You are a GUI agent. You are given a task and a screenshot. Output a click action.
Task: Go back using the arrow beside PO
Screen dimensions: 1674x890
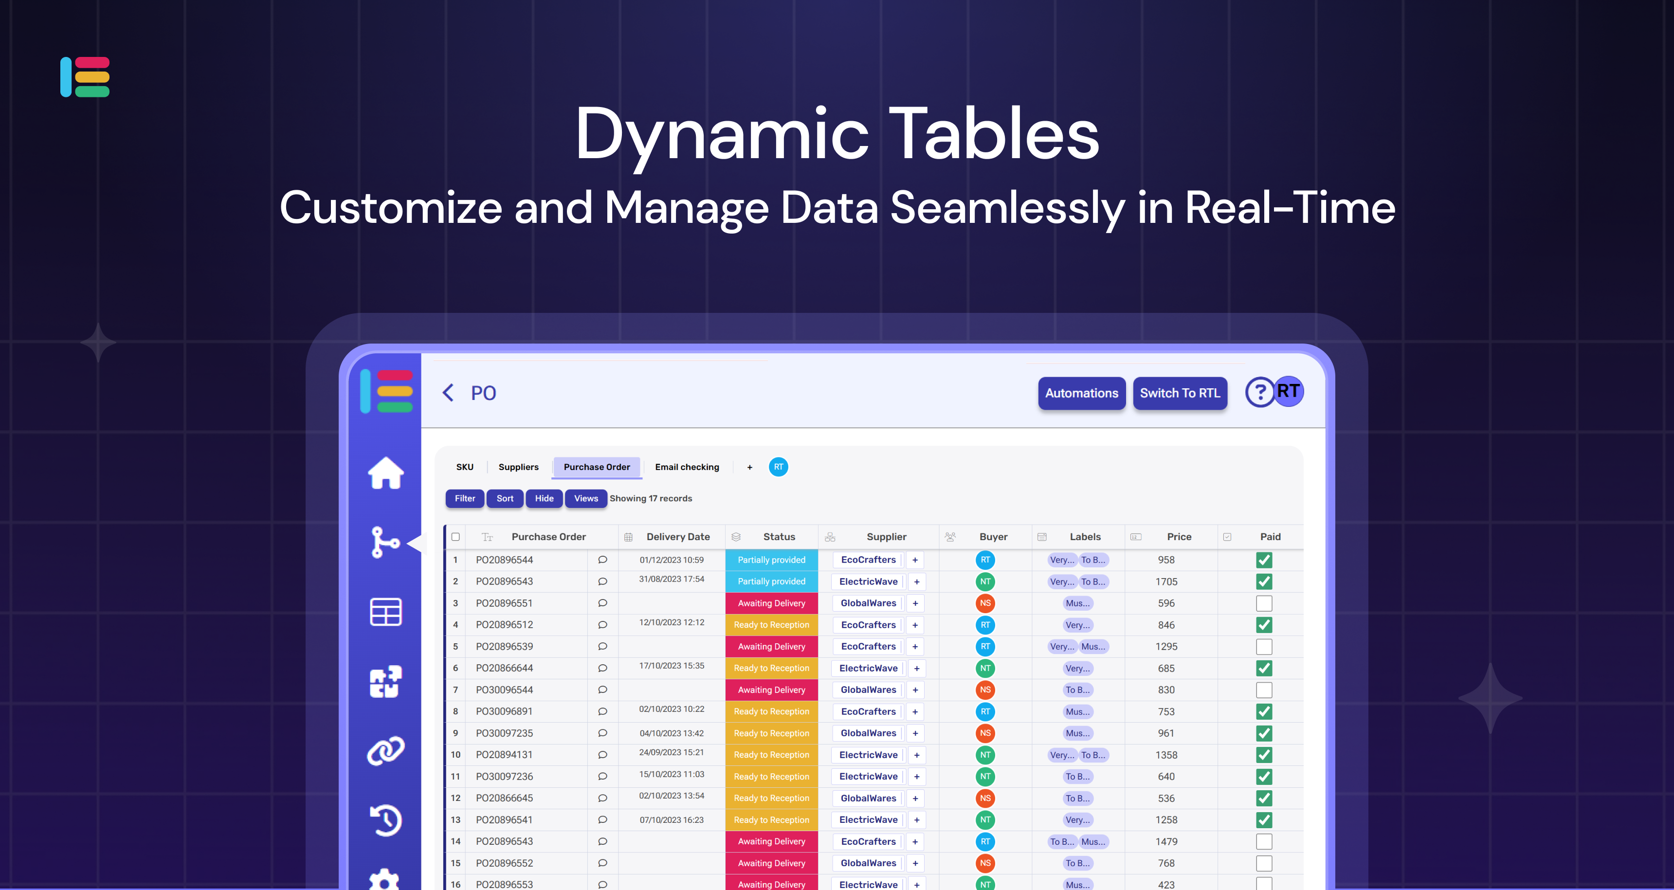(448, 392)
